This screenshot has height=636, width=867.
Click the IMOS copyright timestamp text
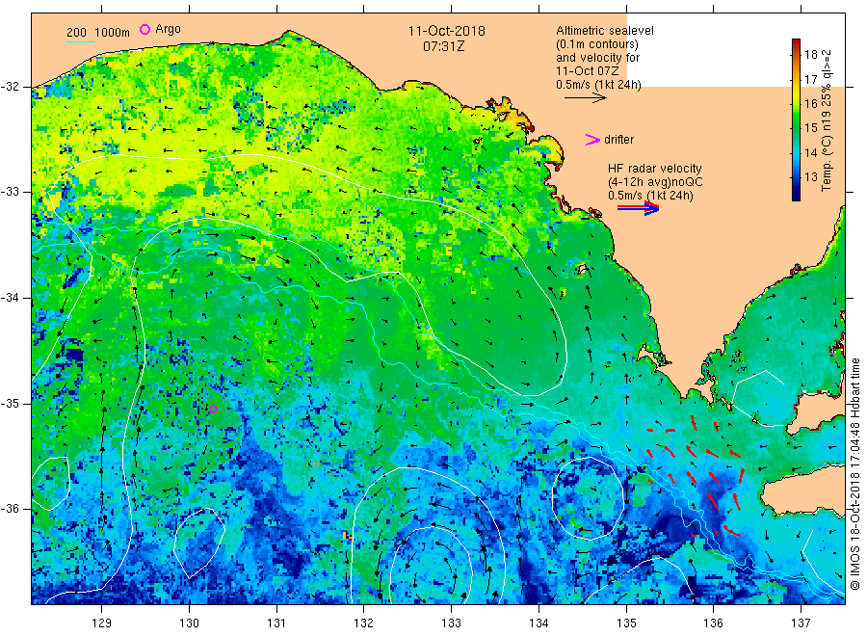(854, 473)
